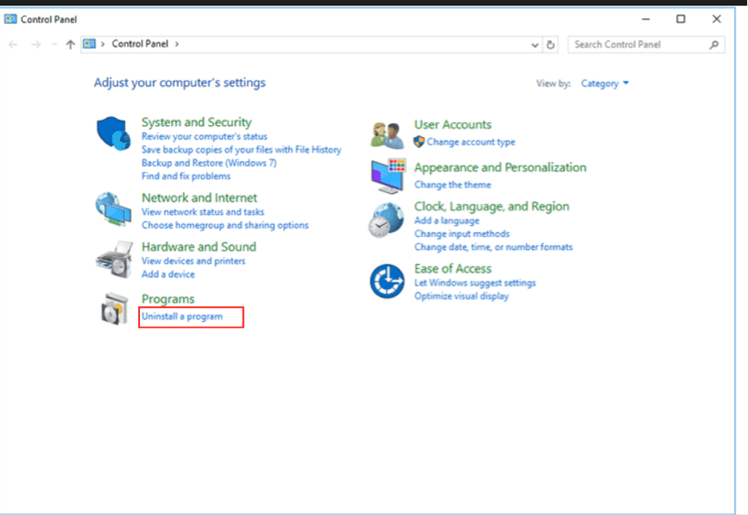Click the System and Security shield icon

coord(112,132)
